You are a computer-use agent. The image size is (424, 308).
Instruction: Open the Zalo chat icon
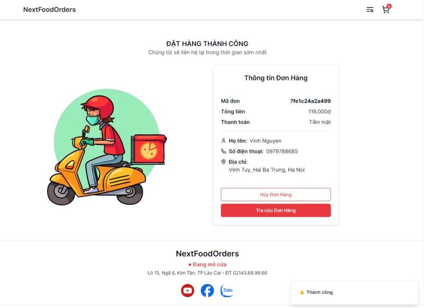click(x=227, y=291)
